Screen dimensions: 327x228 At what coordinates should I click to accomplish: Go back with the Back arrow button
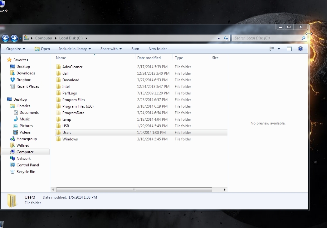[x=5, y=38]
